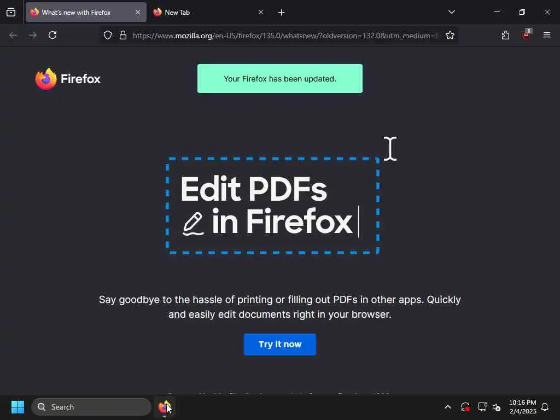Open the sync status tray icon
The height and width of the screenshot is (420, 560).
(x=465, y=407)
